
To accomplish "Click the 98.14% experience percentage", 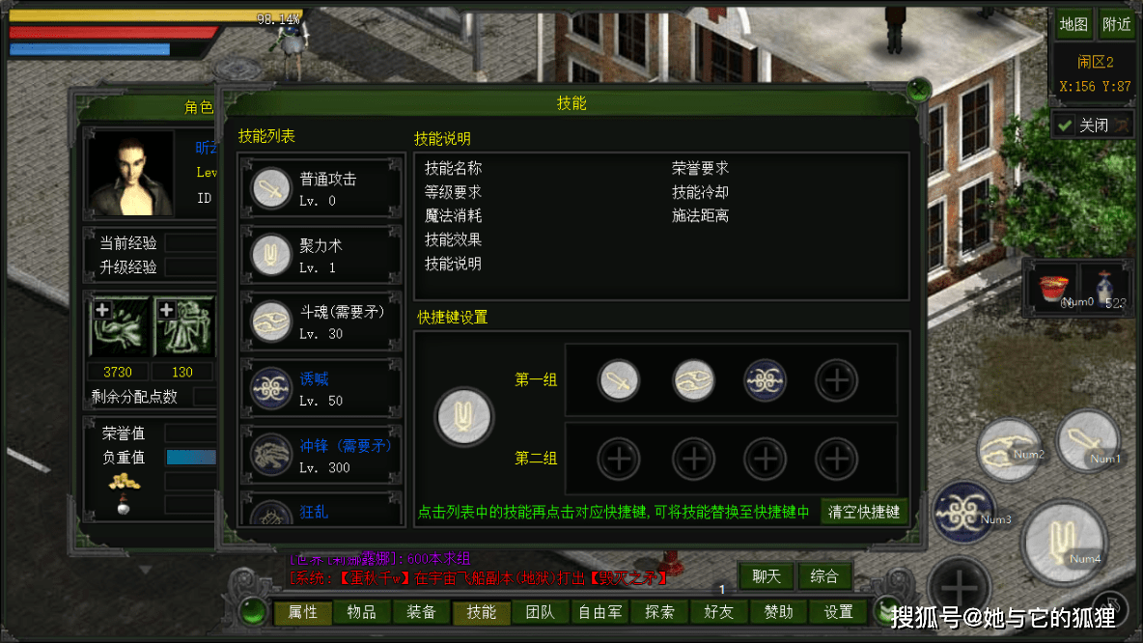I will click(x=278, y=19).
